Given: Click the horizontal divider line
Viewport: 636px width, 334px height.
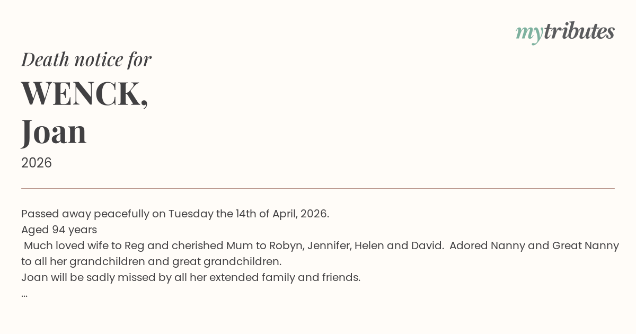Looking at the screenshot, I should 318,188.
